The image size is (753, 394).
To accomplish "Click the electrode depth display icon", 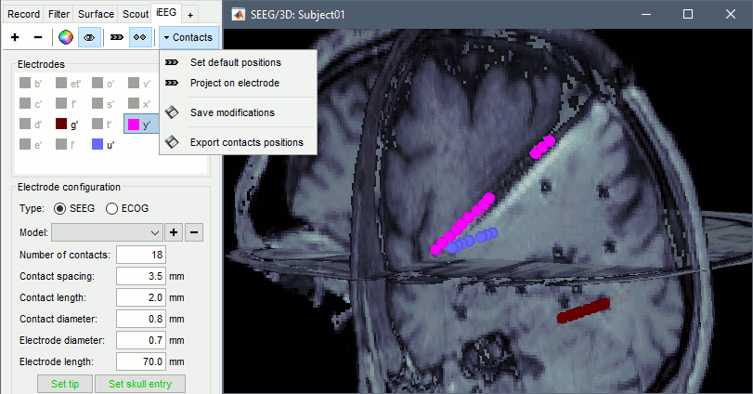I will (x=117, y=37).
